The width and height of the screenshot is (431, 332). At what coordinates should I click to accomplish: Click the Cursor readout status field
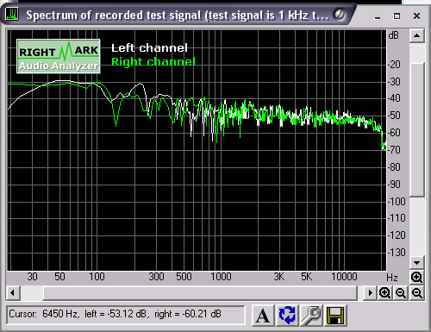[126, 315]
